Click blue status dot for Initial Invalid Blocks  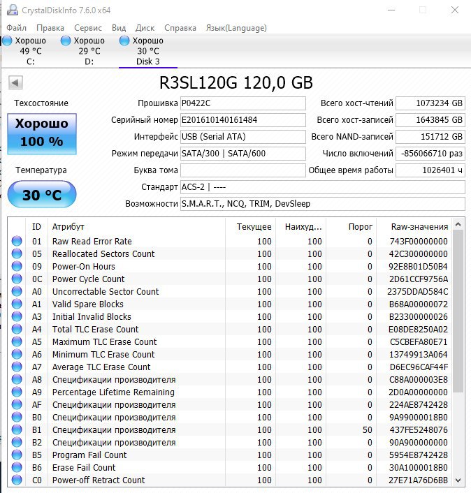pyautogui.click(x=17, y=316)
